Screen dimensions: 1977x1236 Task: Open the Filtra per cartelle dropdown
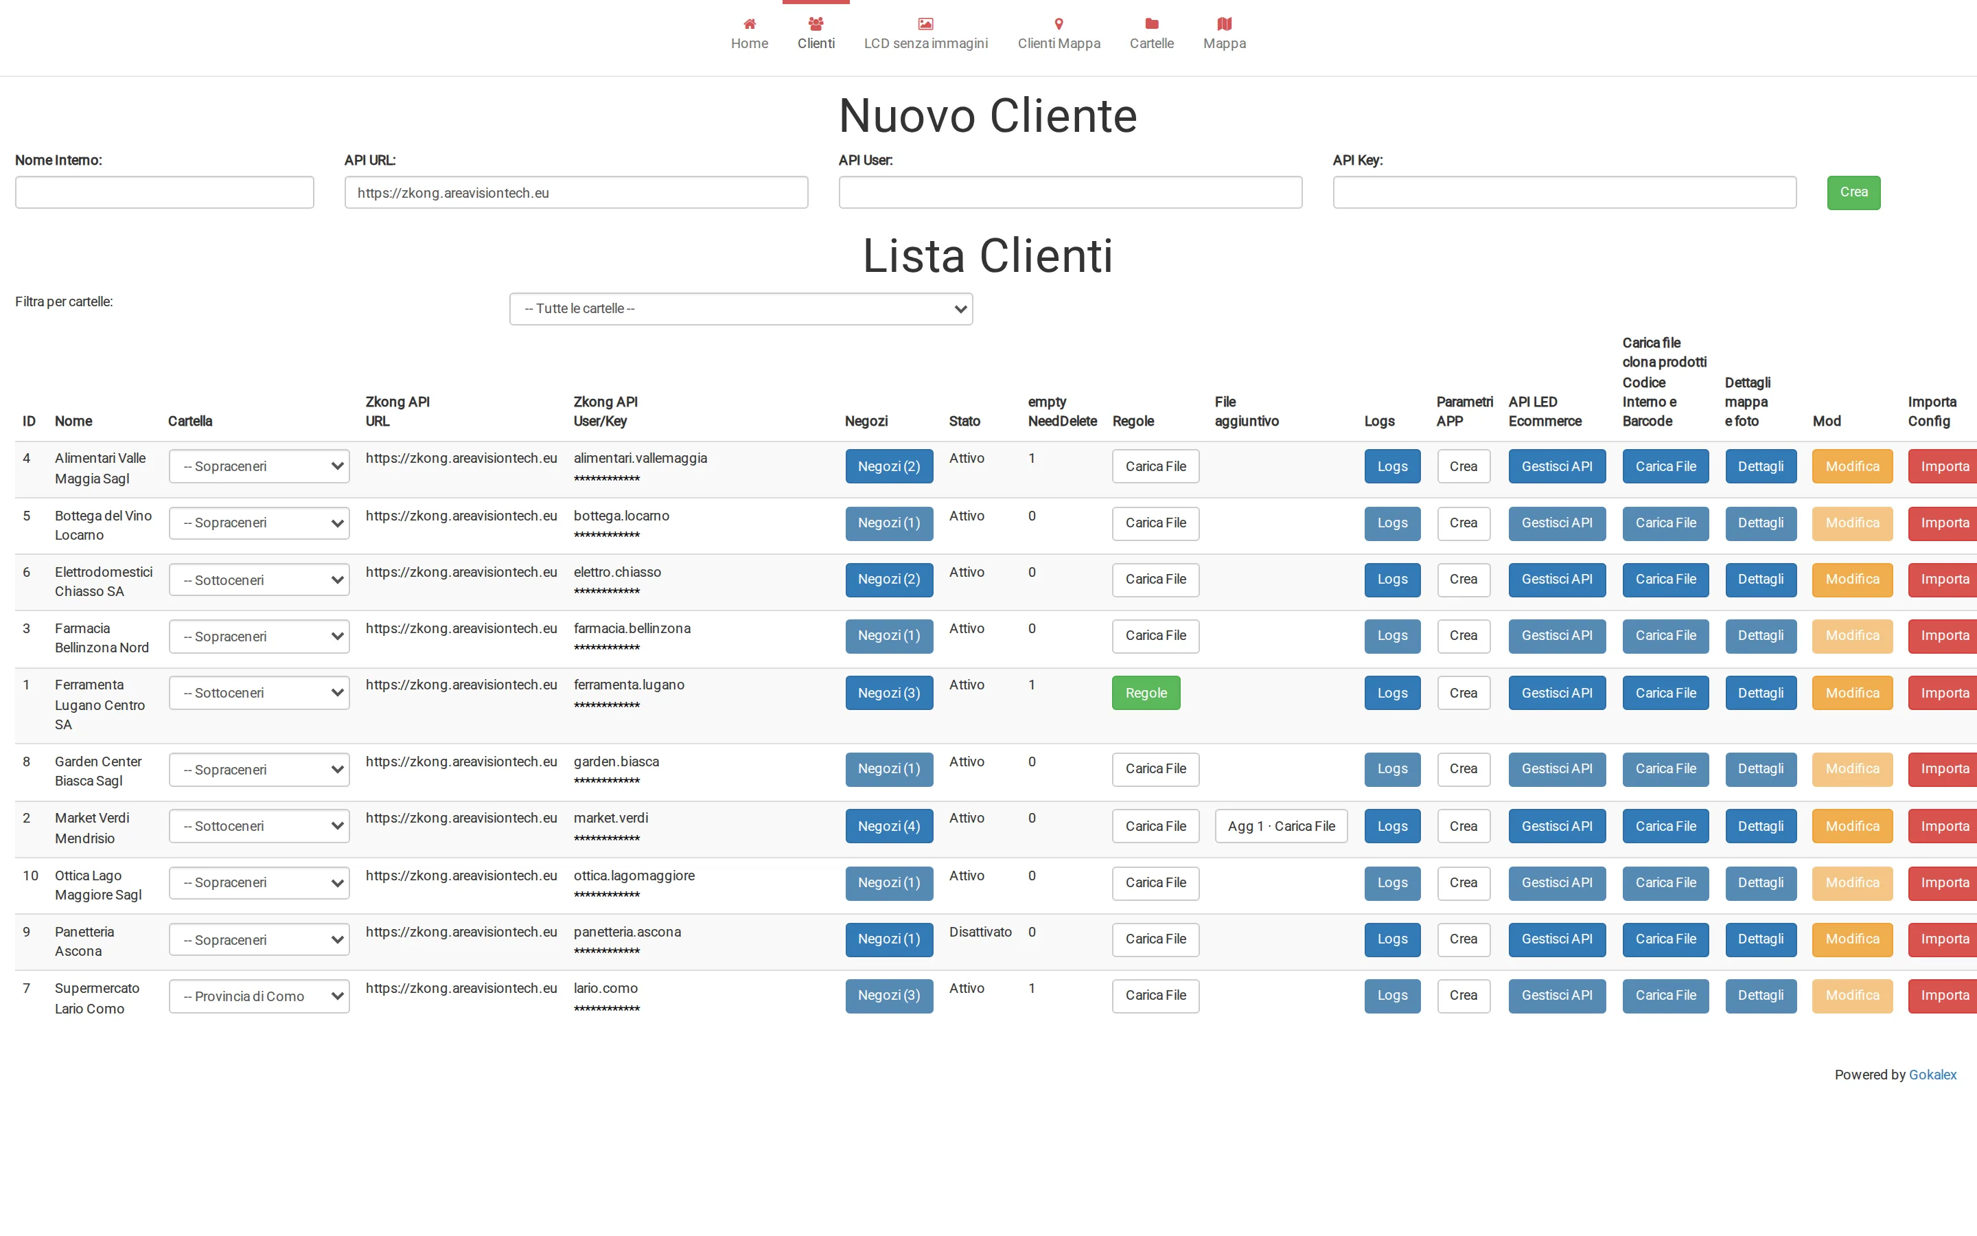(741, 309)
